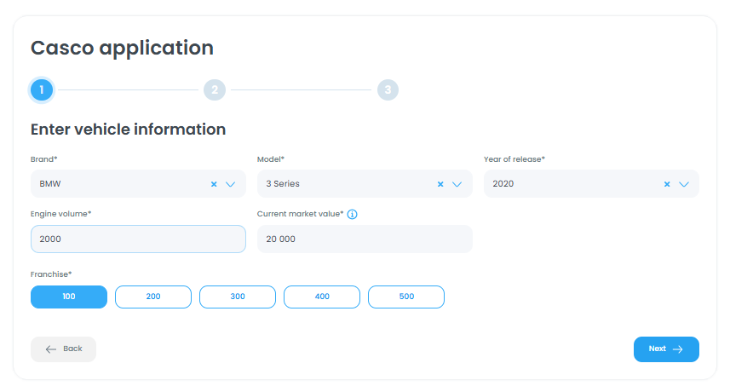
Task: Clear the 2020 year selection
Action: coord(667,183)
